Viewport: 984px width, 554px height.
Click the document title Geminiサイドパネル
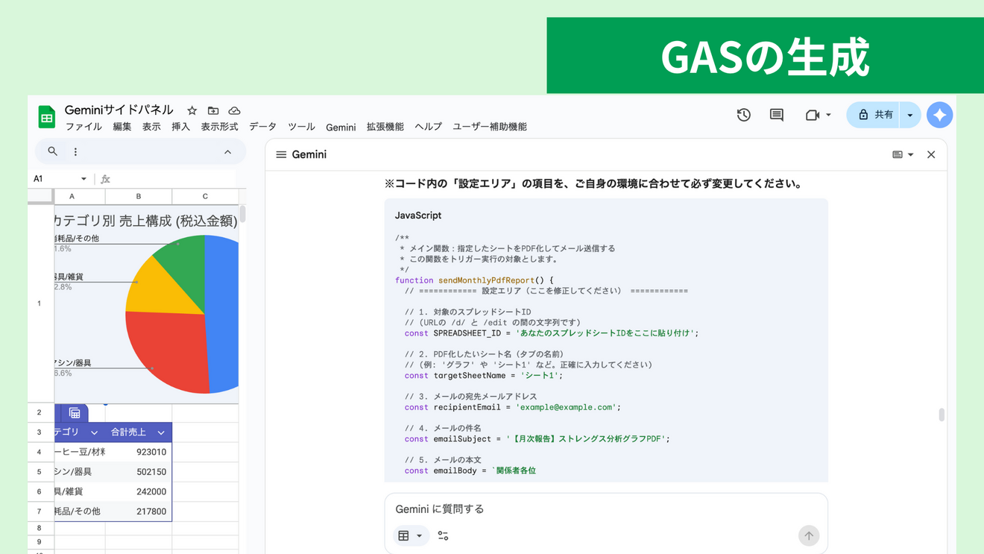(119, 110)
